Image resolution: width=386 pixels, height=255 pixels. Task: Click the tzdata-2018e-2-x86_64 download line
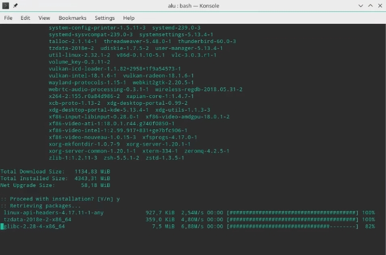pyautogui.click(x=189, y=219)
